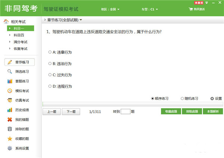Click the 购买激活 shopping cart icon
Viewport: 224px width, 158px height.
click(191, 9)
